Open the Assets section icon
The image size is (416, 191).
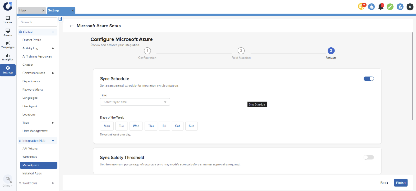point(7,32)
